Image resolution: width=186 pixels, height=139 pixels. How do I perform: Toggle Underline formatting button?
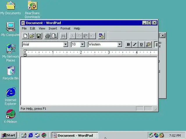pyautogui.click(x=142, y=45)
